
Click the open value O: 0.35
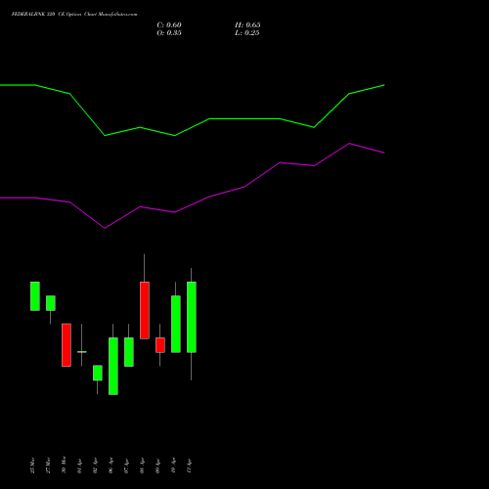(x=169, y=33)
